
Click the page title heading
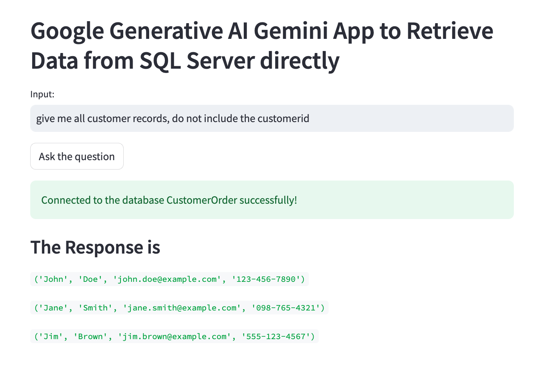click(262, 46)
